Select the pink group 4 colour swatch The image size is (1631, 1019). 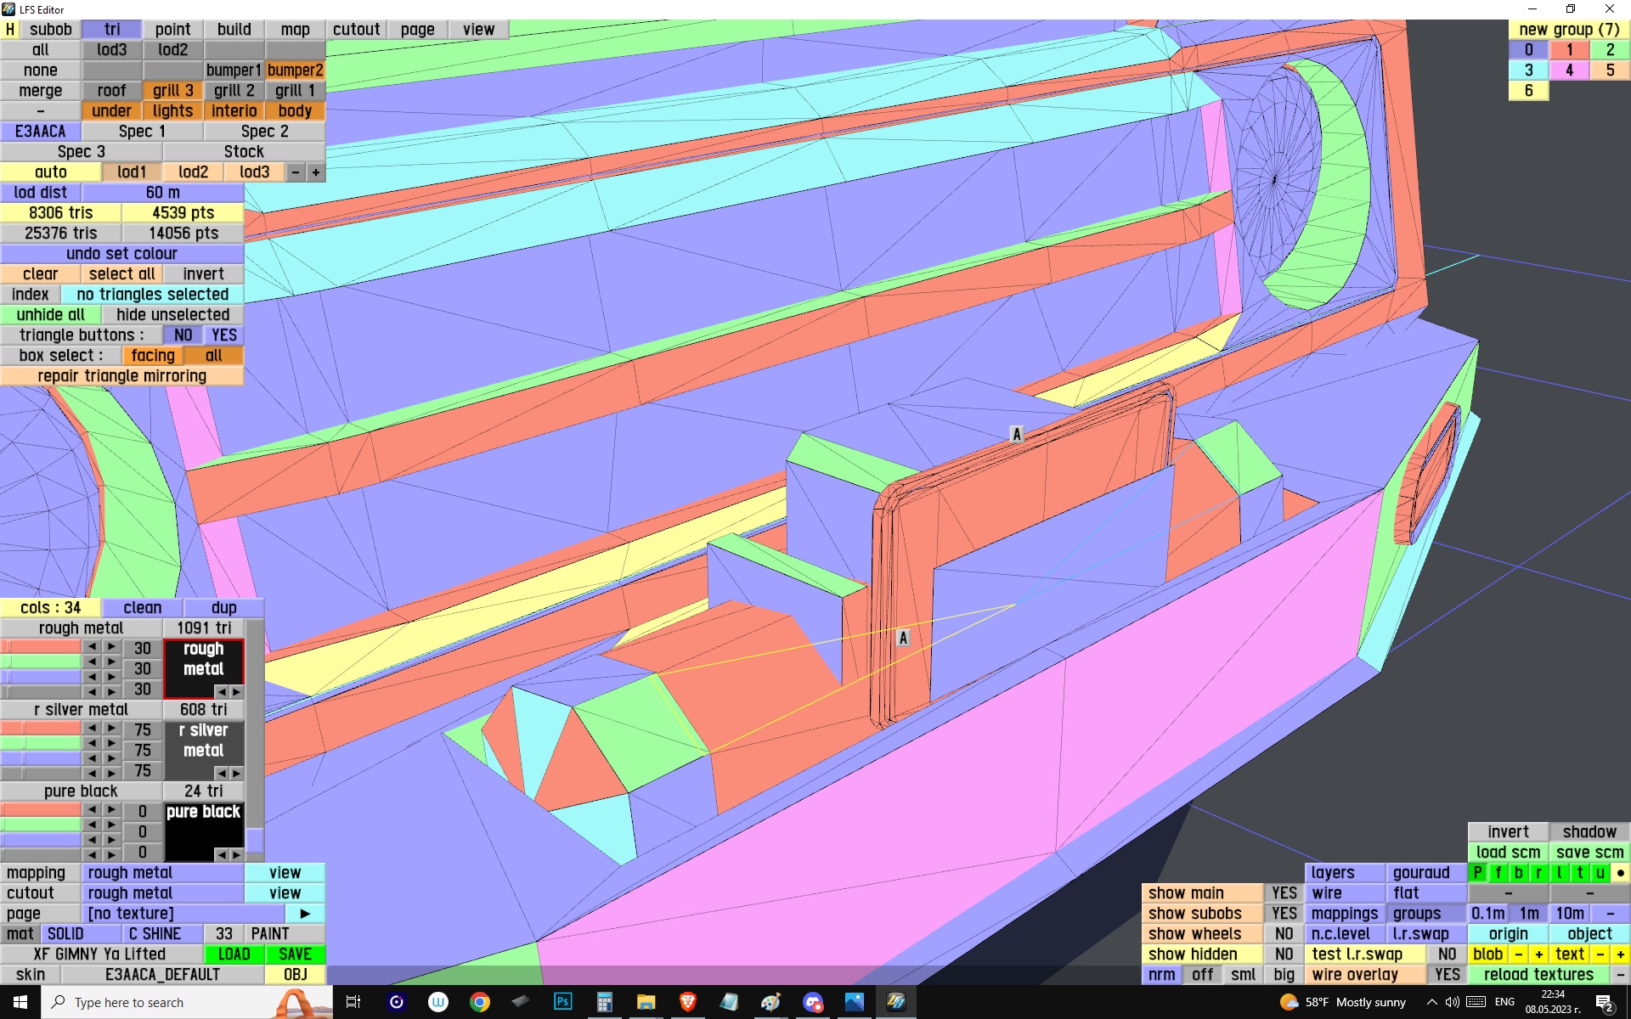(x=1569, y=70)
